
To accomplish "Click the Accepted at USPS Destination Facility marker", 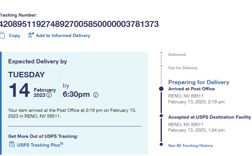I will tap(161, 116).
